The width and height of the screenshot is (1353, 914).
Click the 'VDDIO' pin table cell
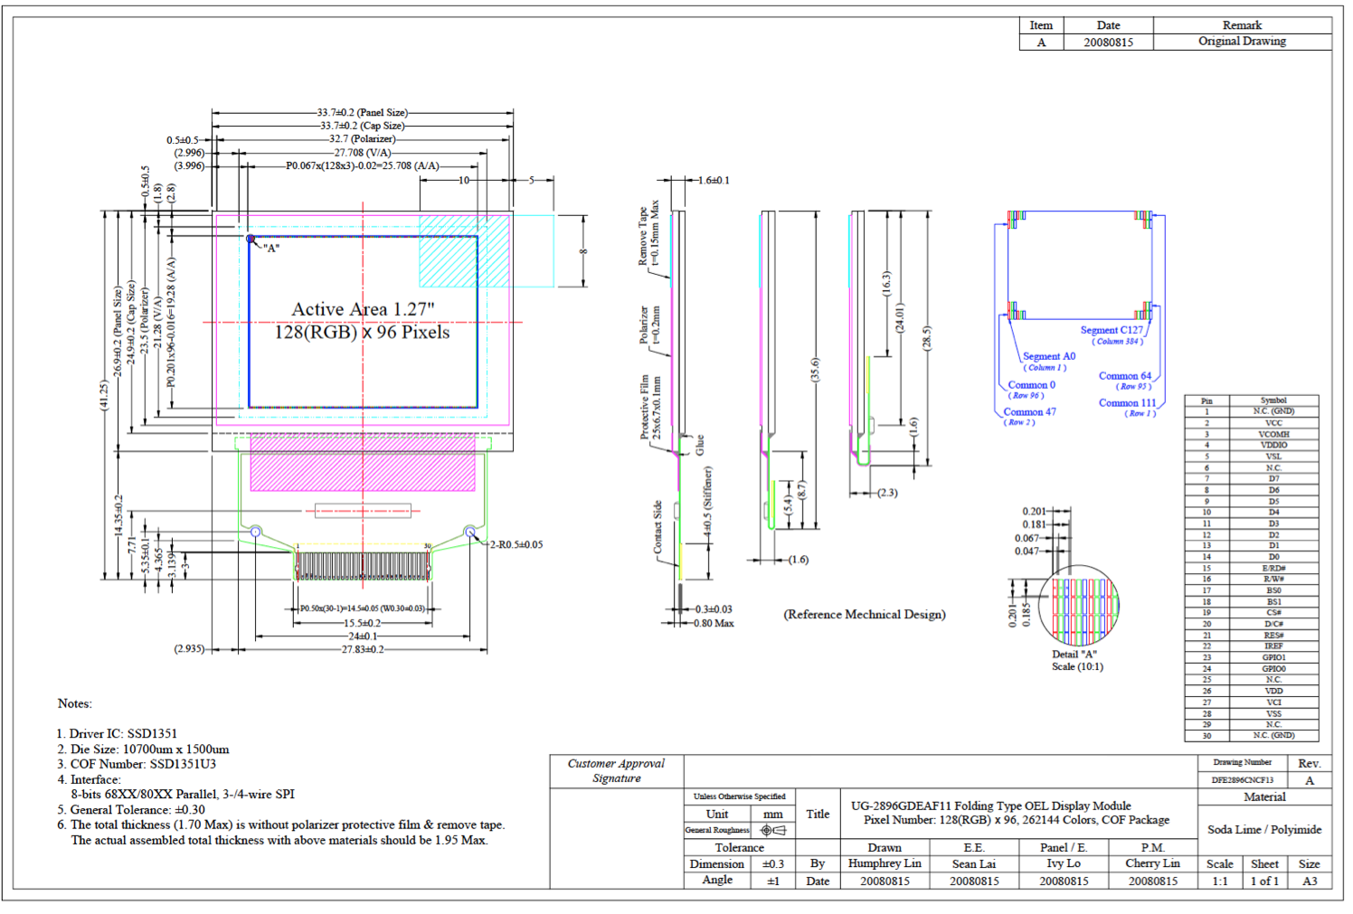[1273, 445]
